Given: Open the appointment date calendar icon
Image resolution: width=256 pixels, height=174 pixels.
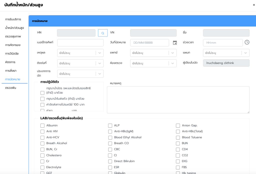Looking at the screenshot, I should coord(175,43).
